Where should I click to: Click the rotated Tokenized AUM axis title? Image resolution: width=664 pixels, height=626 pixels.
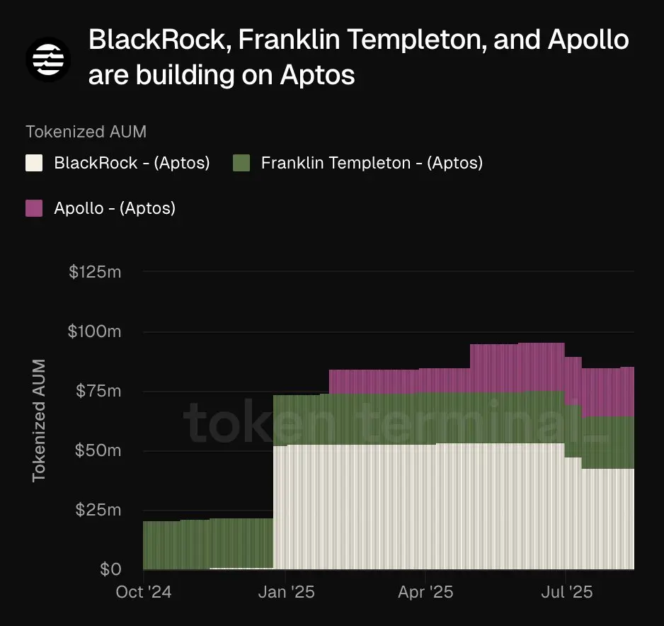click(38, 421)
